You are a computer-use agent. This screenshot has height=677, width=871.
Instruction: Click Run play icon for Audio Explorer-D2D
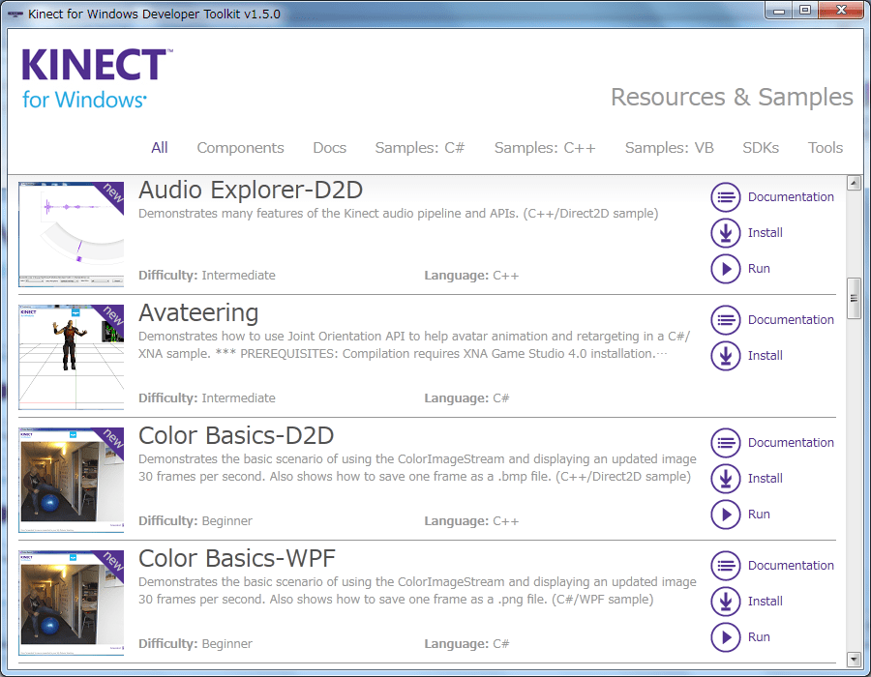[726, 269]
